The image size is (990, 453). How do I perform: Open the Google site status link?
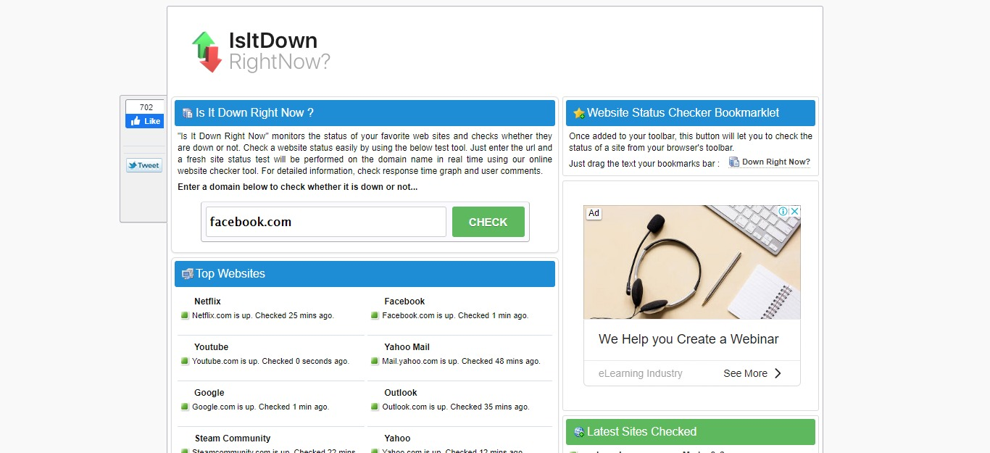[209, 393]
